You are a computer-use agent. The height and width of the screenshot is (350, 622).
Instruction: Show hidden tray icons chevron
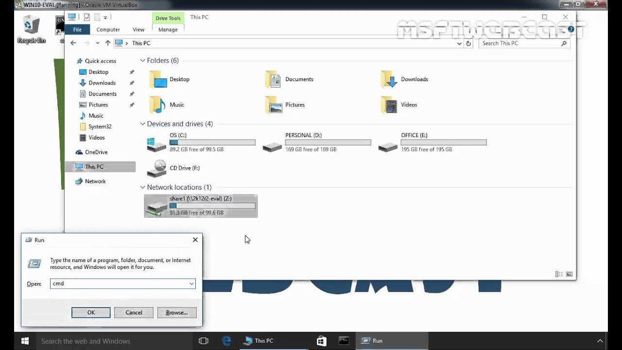tap(600, 341)
